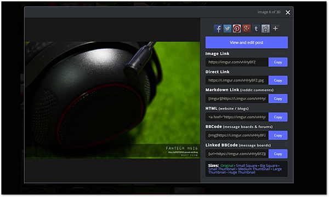Image resolution: width=329 pixels, height=197 pixels.
Task: Choose Small Thumbnail size link
Action: click(222, 169)
